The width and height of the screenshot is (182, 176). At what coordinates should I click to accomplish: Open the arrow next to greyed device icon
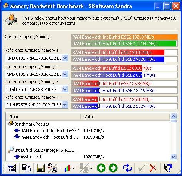click(91, 168)
